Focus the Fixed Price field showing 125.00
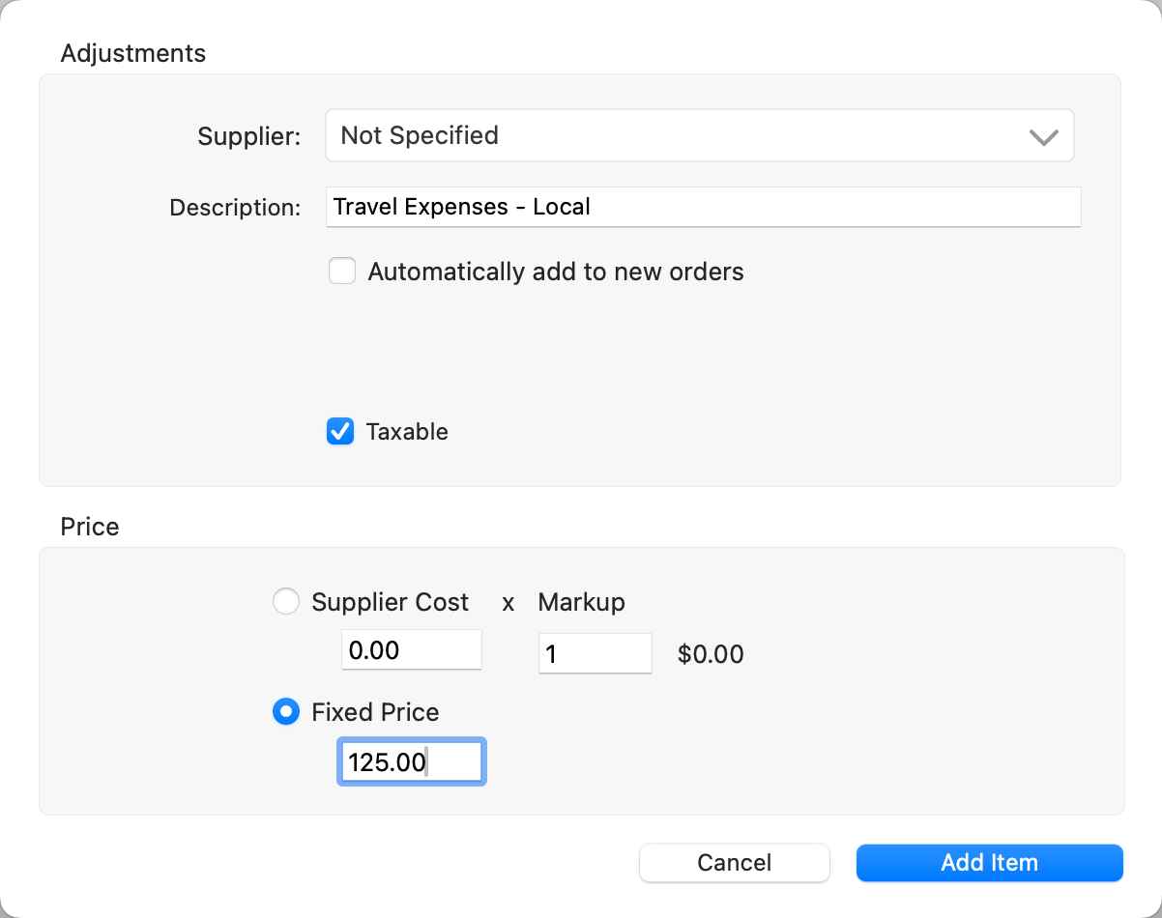1162x918 pixels. [x=411, y=762]
